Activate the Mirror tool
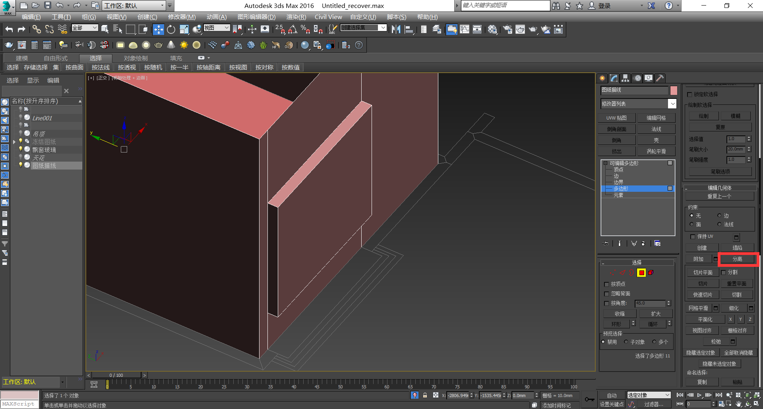 click(396, 29)
